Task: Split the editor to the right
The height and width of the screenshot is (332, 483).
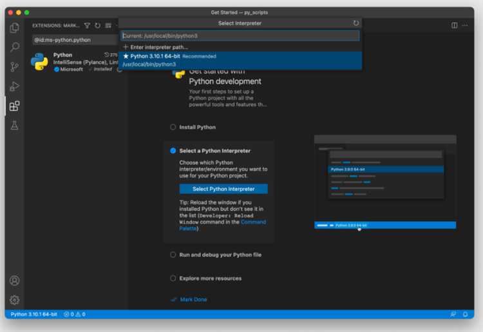Action: (x=455, y=25)
